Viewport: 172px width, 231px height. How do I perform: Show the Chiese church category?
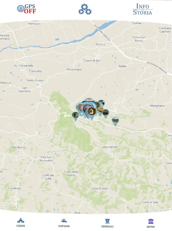21,222
